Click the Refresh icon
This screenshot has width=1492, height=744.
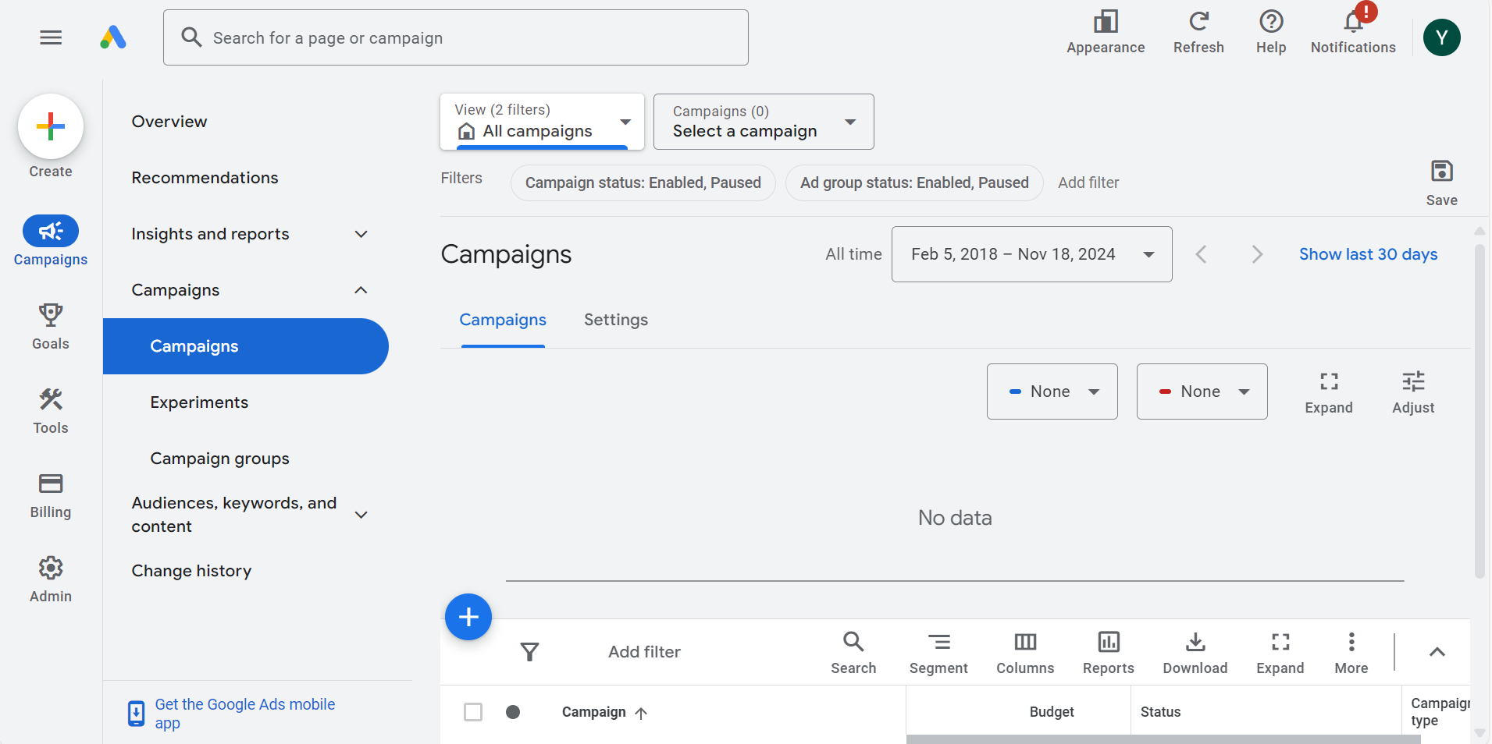point(1198,22)
